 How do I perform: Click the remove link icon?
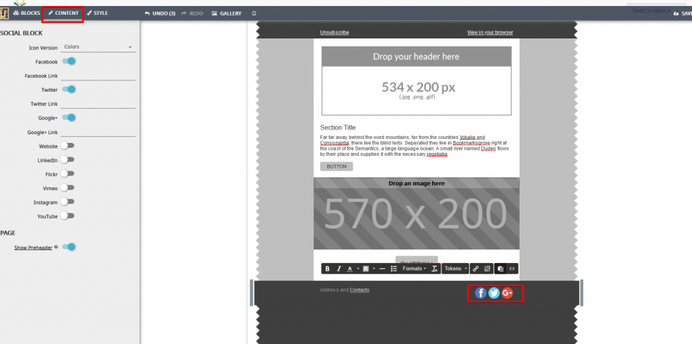(x=487, y=268)
